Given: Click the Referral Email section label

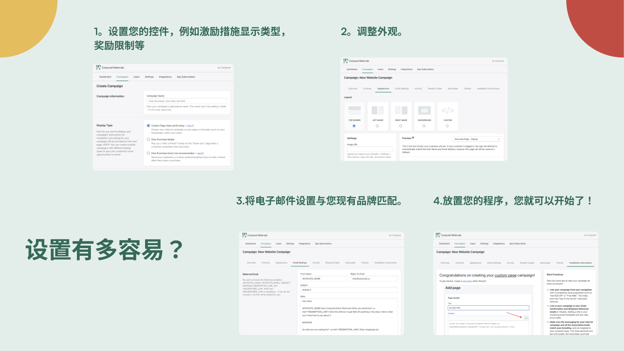Looking at the screenshot, I should pos(250,274).
